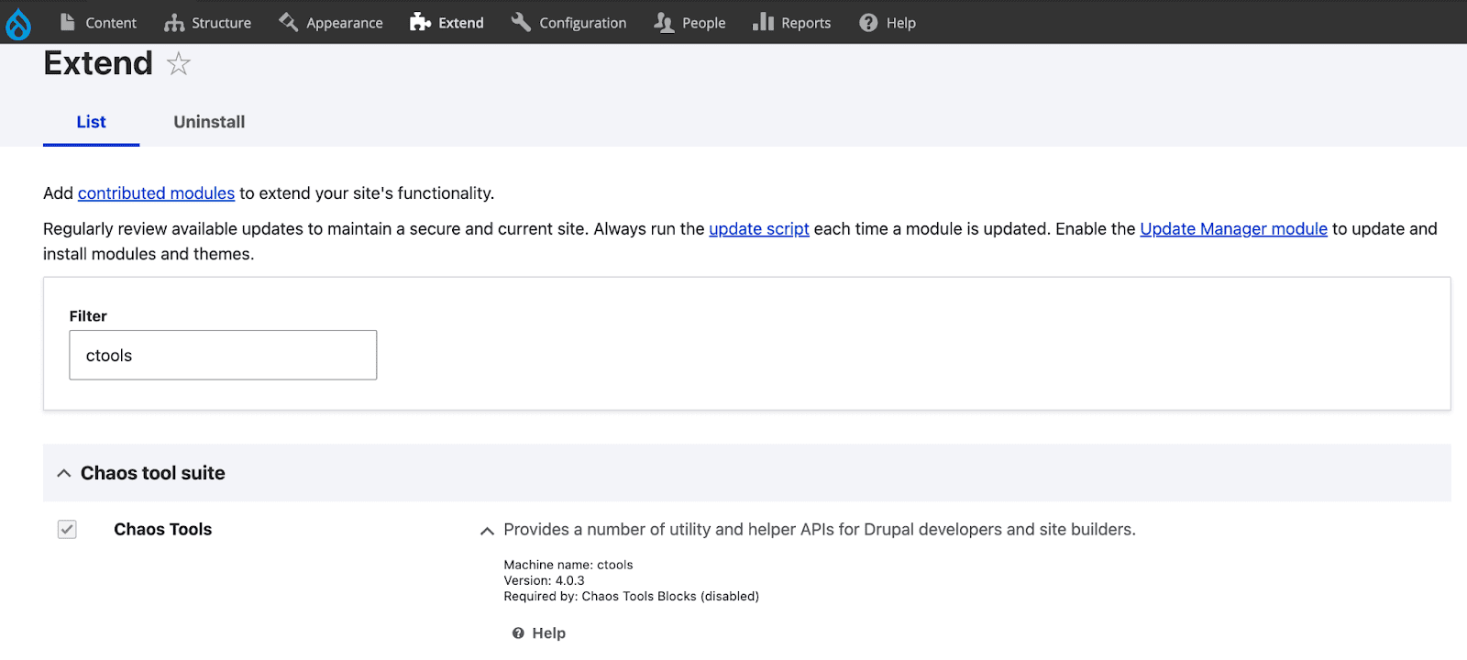
Task: Select the 'Machine name: ctools' text
Action: [568, 565]
